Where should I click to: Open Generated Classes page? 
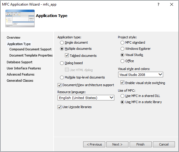(20, 81)
